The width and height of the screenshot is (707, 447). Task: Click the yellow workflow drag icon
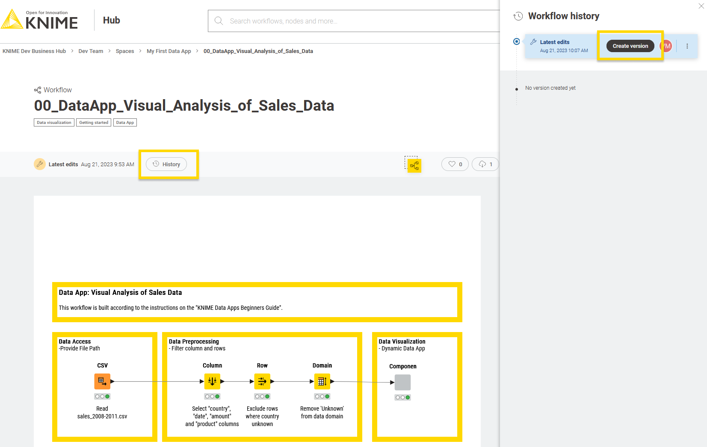click(x=414, y=165)
